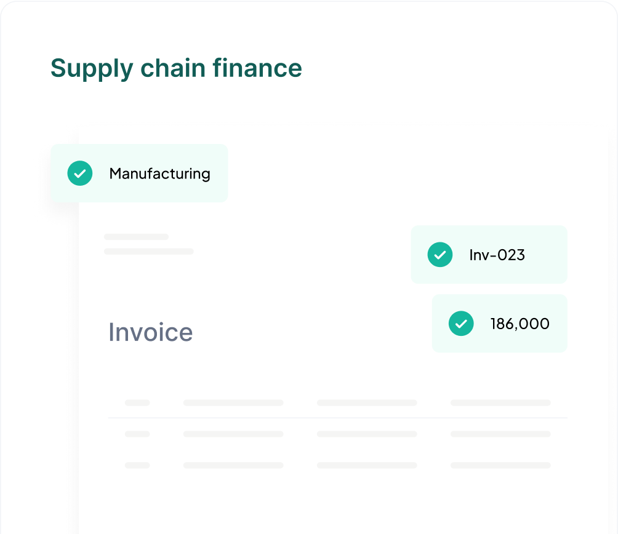
Task: Click the last column placeholder in header row
Action: (x=500, y=403)
